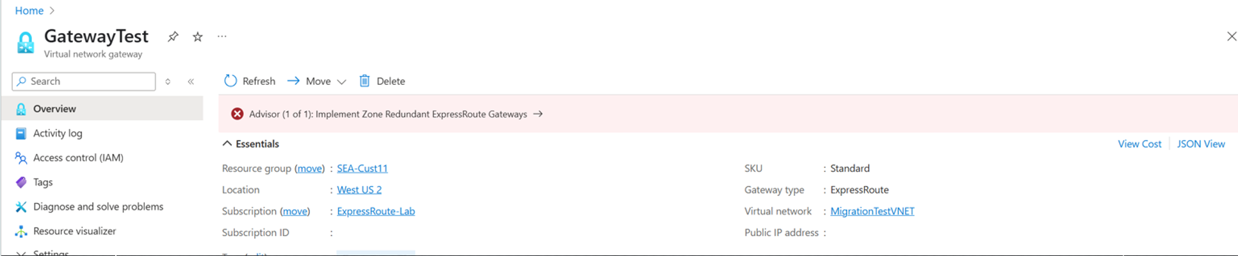Collapse the Essentials section
Image resolution: width=1238 pixels, height=256 pixels.
pos(227,144)
